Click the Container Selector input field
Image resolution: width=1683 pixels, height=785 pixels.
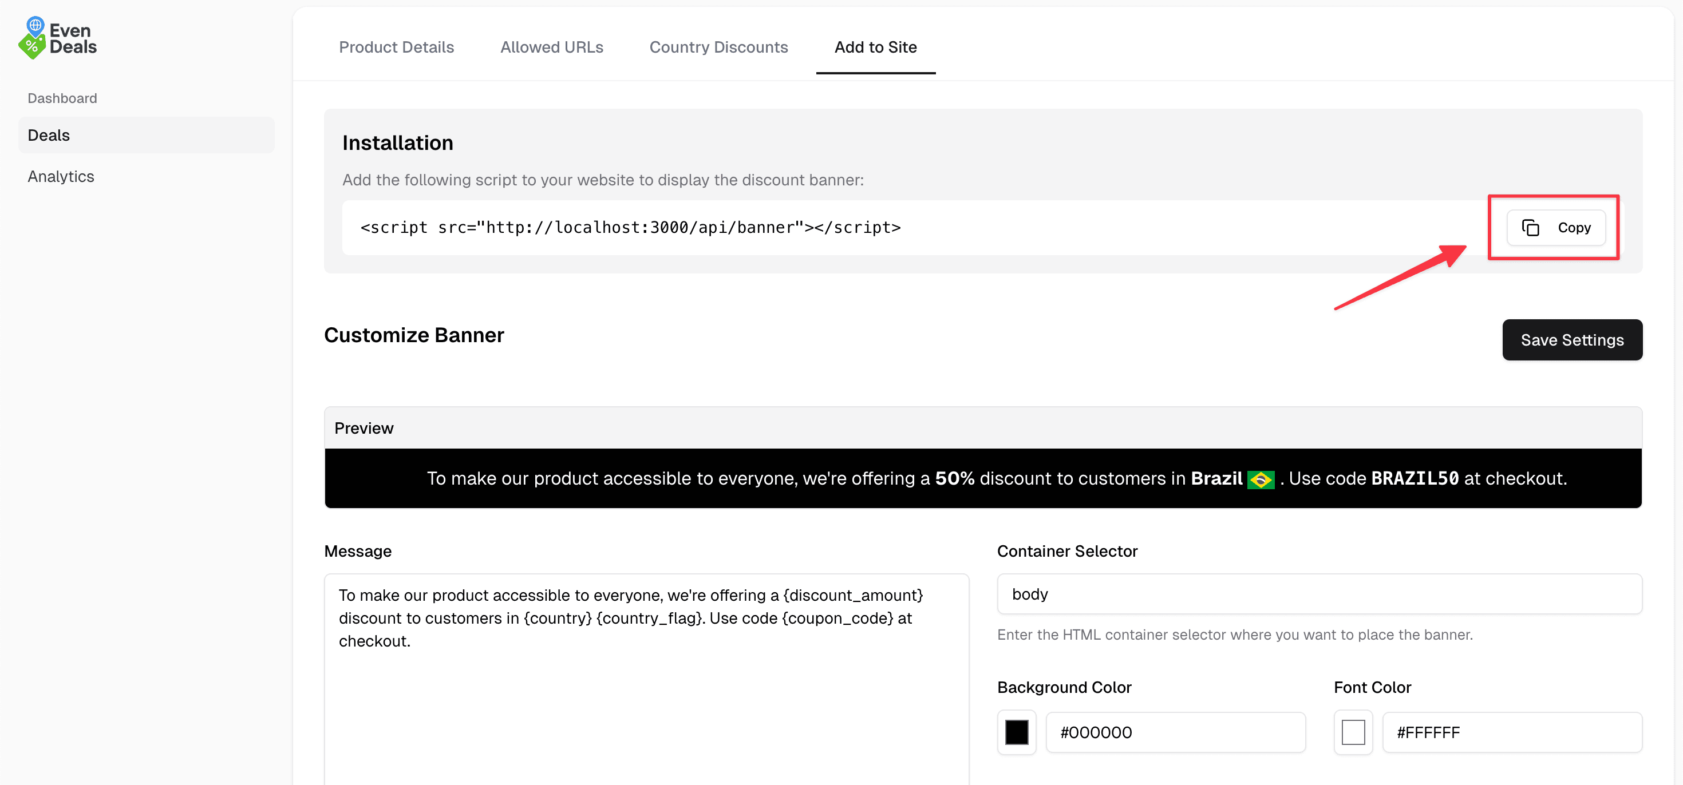[x=1319, y=594]
